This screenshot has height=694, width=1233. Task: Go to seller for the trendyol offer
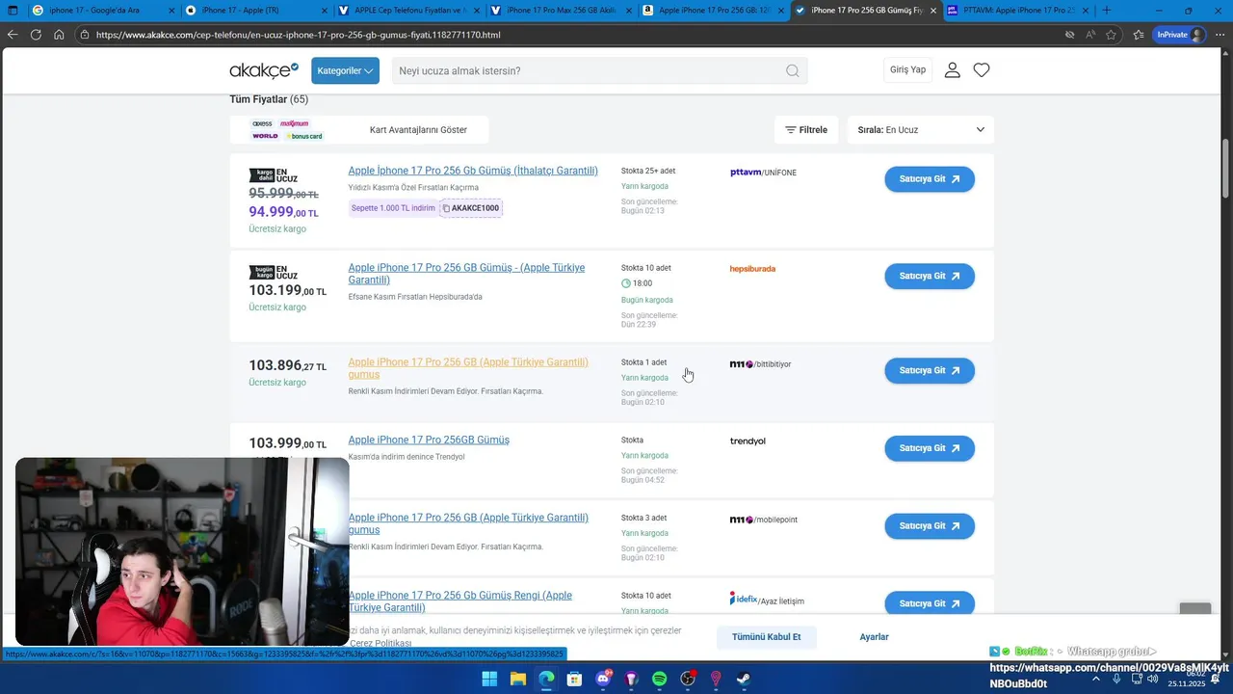coord(930,448)
